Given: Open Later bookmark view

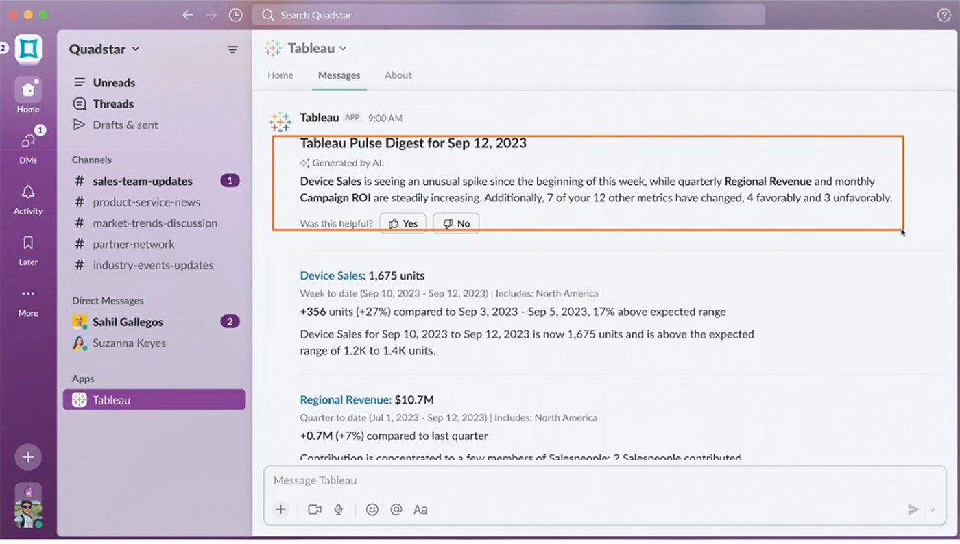Looking at the screenshot, I should pyautogui.click(x=28, y=249).
